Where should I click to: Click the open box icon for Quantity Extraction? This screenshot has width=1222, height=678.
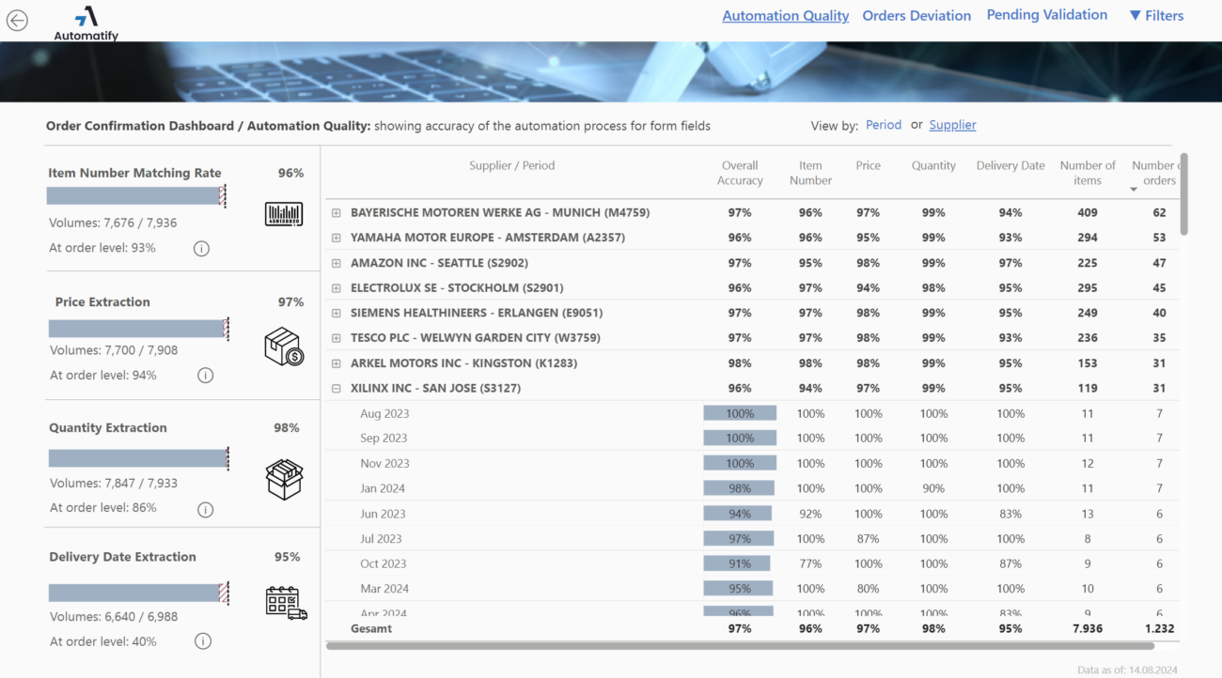pos(284,480)
